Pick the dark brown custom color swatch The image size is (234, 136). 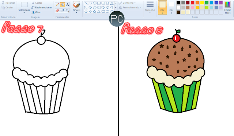(x=178, y=12)
